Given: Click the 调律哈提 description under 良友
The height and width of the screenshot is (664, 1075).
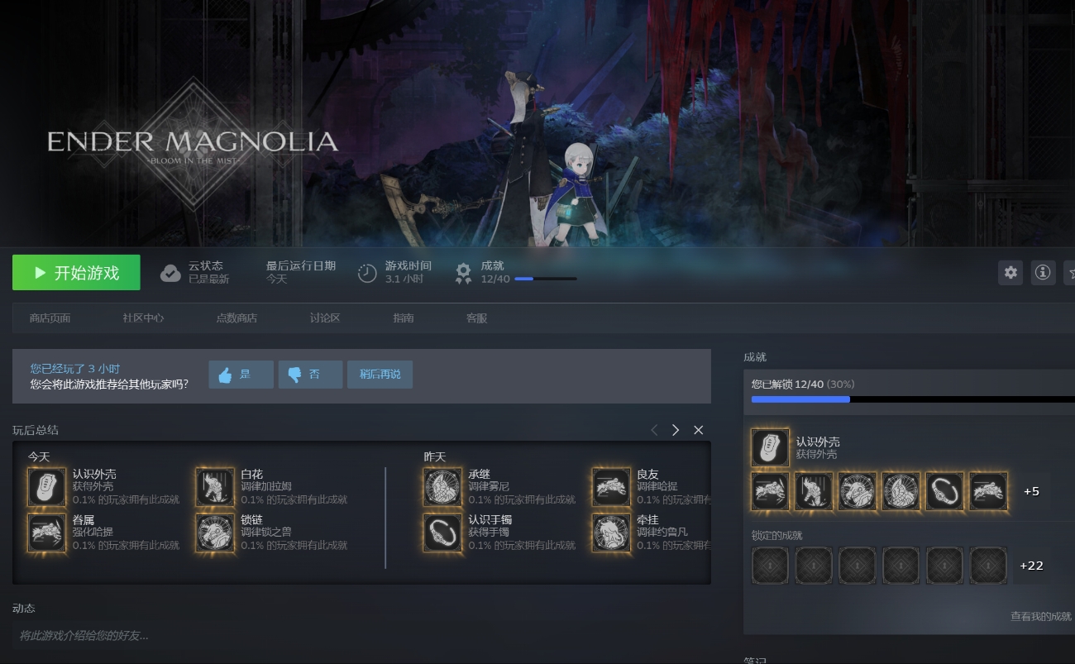Looking at the screenshot, I should click(x=657, y=486).
